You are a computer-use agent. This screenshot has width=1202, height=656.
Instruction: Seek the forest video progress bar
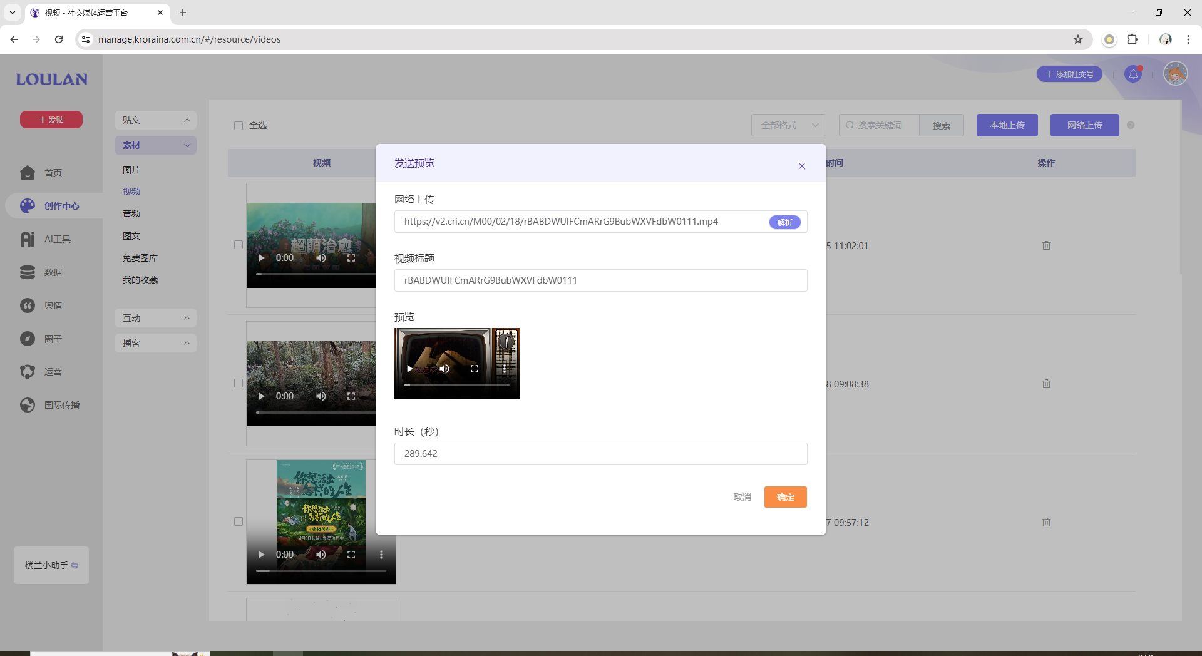(x=316, y=413)
